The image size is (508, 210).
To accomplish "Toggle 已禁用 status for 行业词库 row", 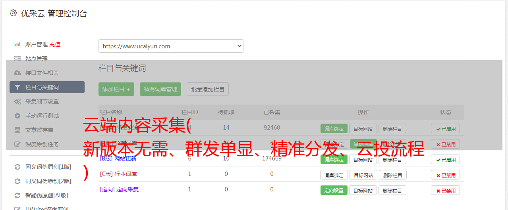I will (x=446, y=175).
